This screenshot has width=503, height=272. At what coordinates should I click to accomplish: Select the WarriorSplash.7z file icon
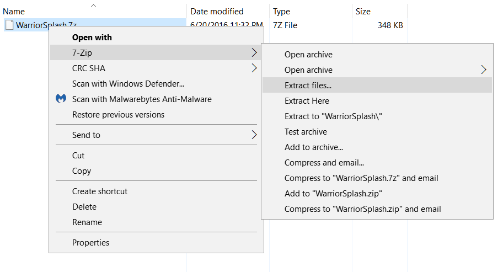[9, 25]
